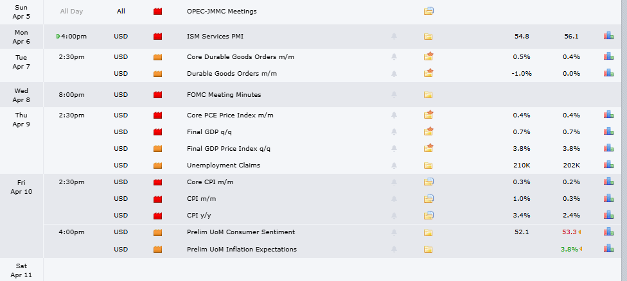Image resolution: width=627 pixels, height=281 pixels.
Task: Click red impact icon for OPEC-JMMC Meetings
Action: tap(157, 12)
